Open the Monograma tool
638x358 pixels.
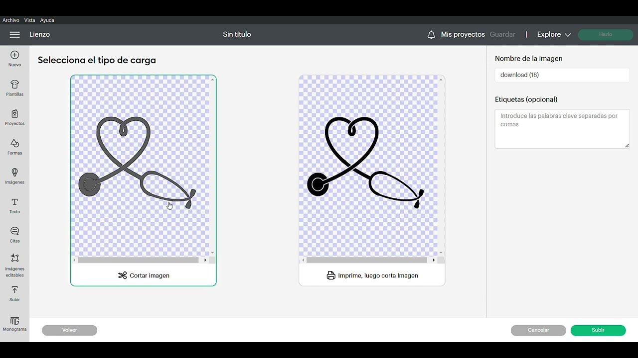(x=14, y=324)
